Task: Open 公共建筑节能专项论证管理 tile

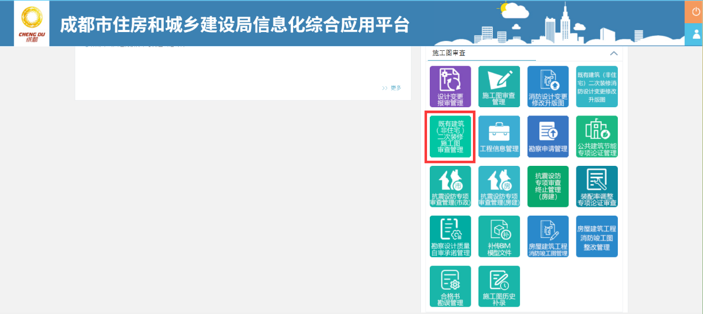Action: tap(597, 137)
